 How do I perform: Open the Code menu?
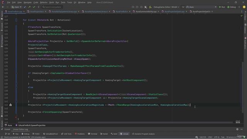click(x=36, y=2)
